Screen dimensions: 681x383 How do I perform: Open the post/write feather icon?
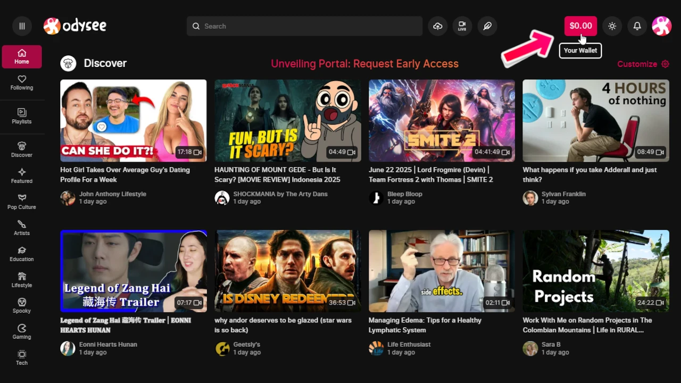click(x=487, y=26)
